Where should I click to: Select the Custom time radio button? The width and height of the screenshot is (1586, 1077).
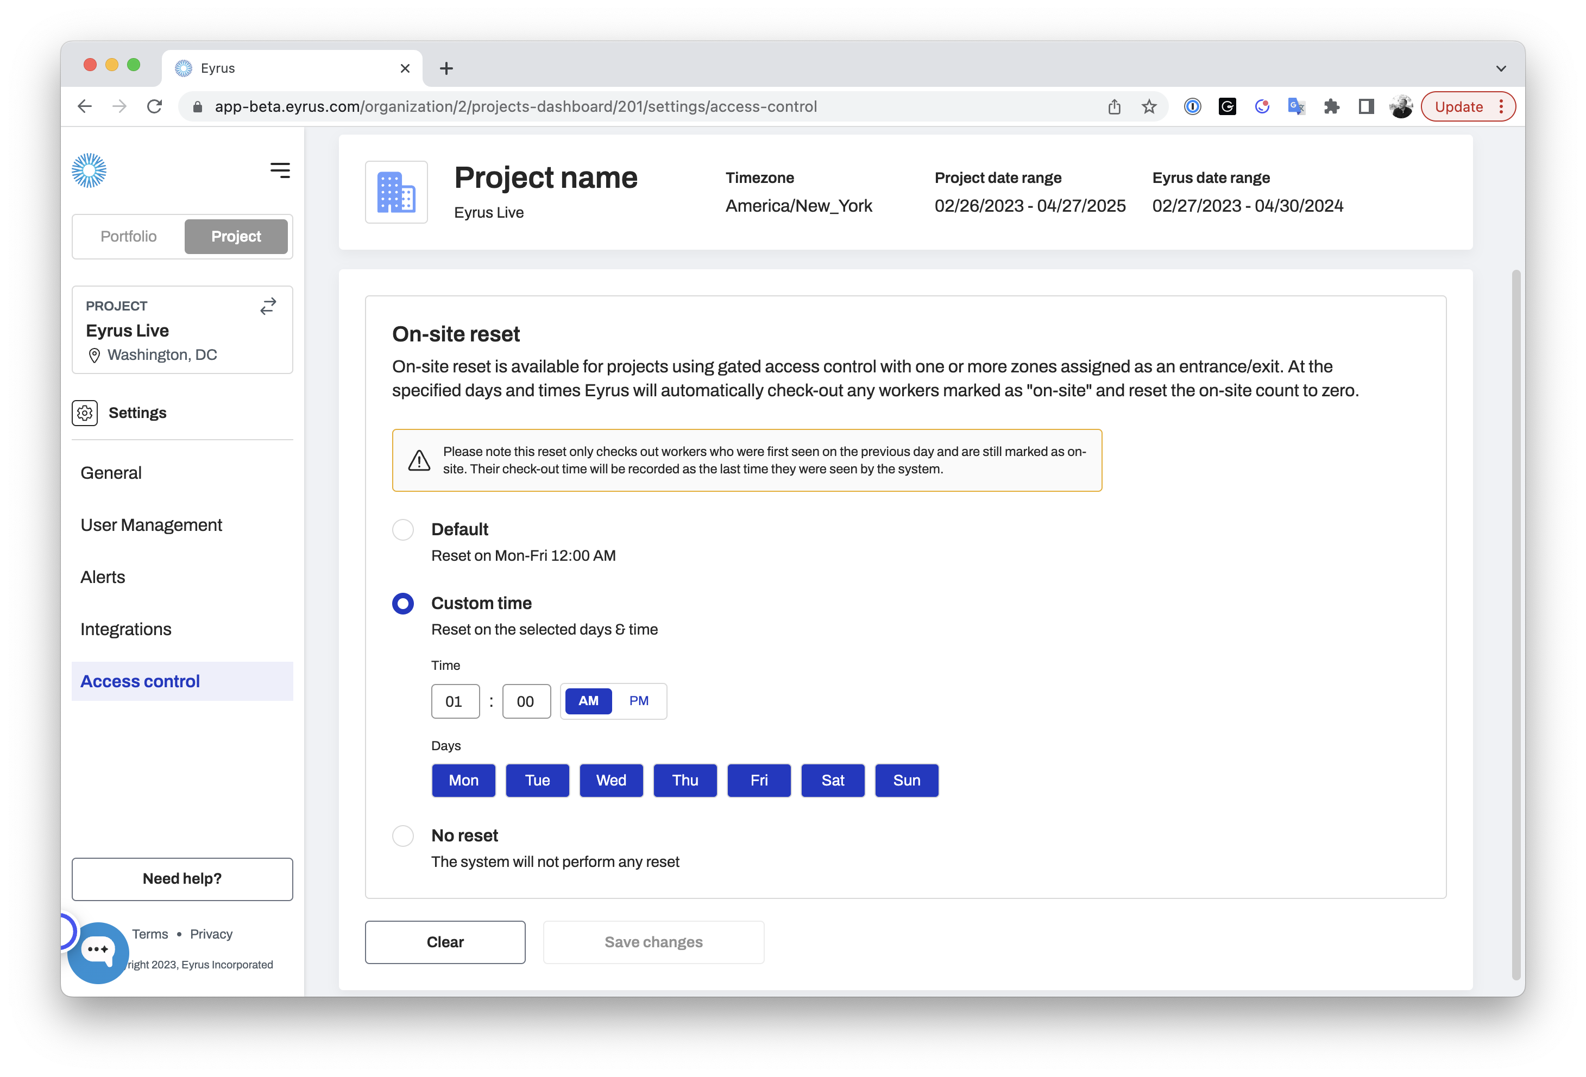point(402,604)
